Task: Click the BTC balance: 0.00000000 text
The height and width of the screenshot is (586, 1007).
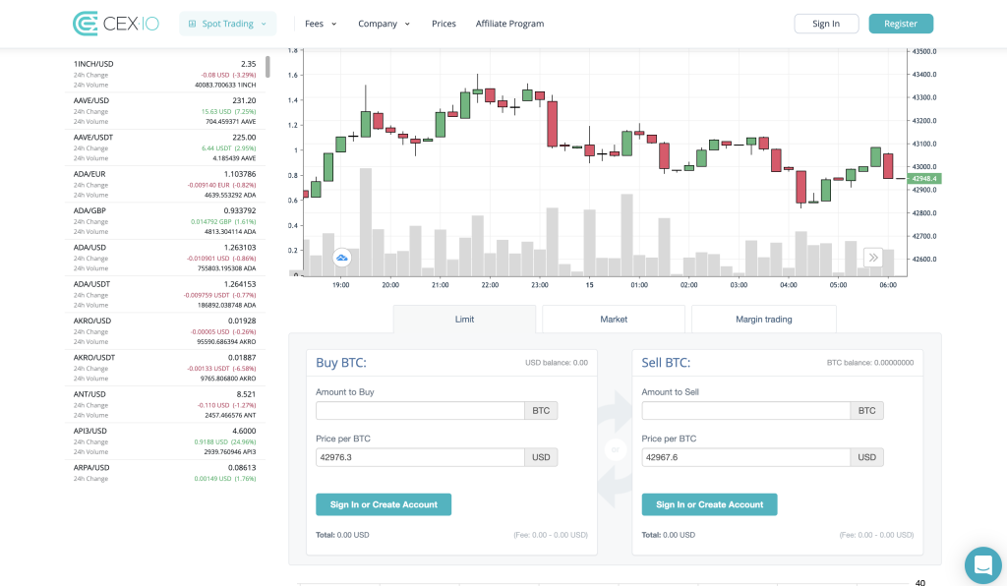Action: tap(870, 363)
